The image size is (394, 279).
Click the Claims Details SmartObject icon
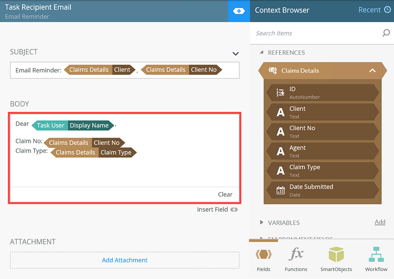point(273,70)
